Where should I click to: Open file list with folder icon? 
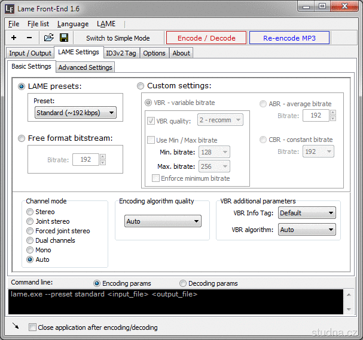click(x=49, y=38)
